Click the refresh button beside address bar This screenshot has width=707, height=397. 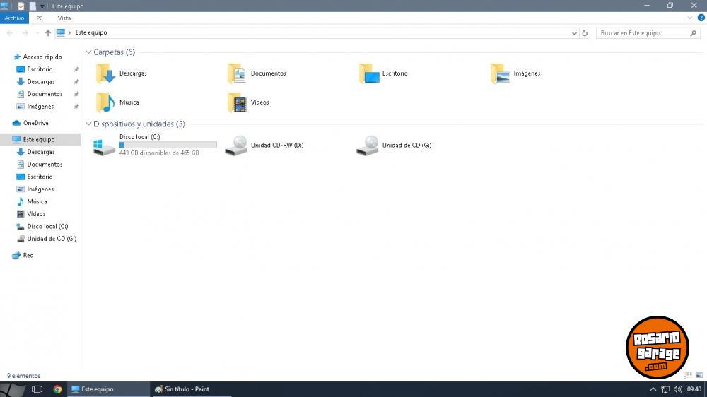585,33
